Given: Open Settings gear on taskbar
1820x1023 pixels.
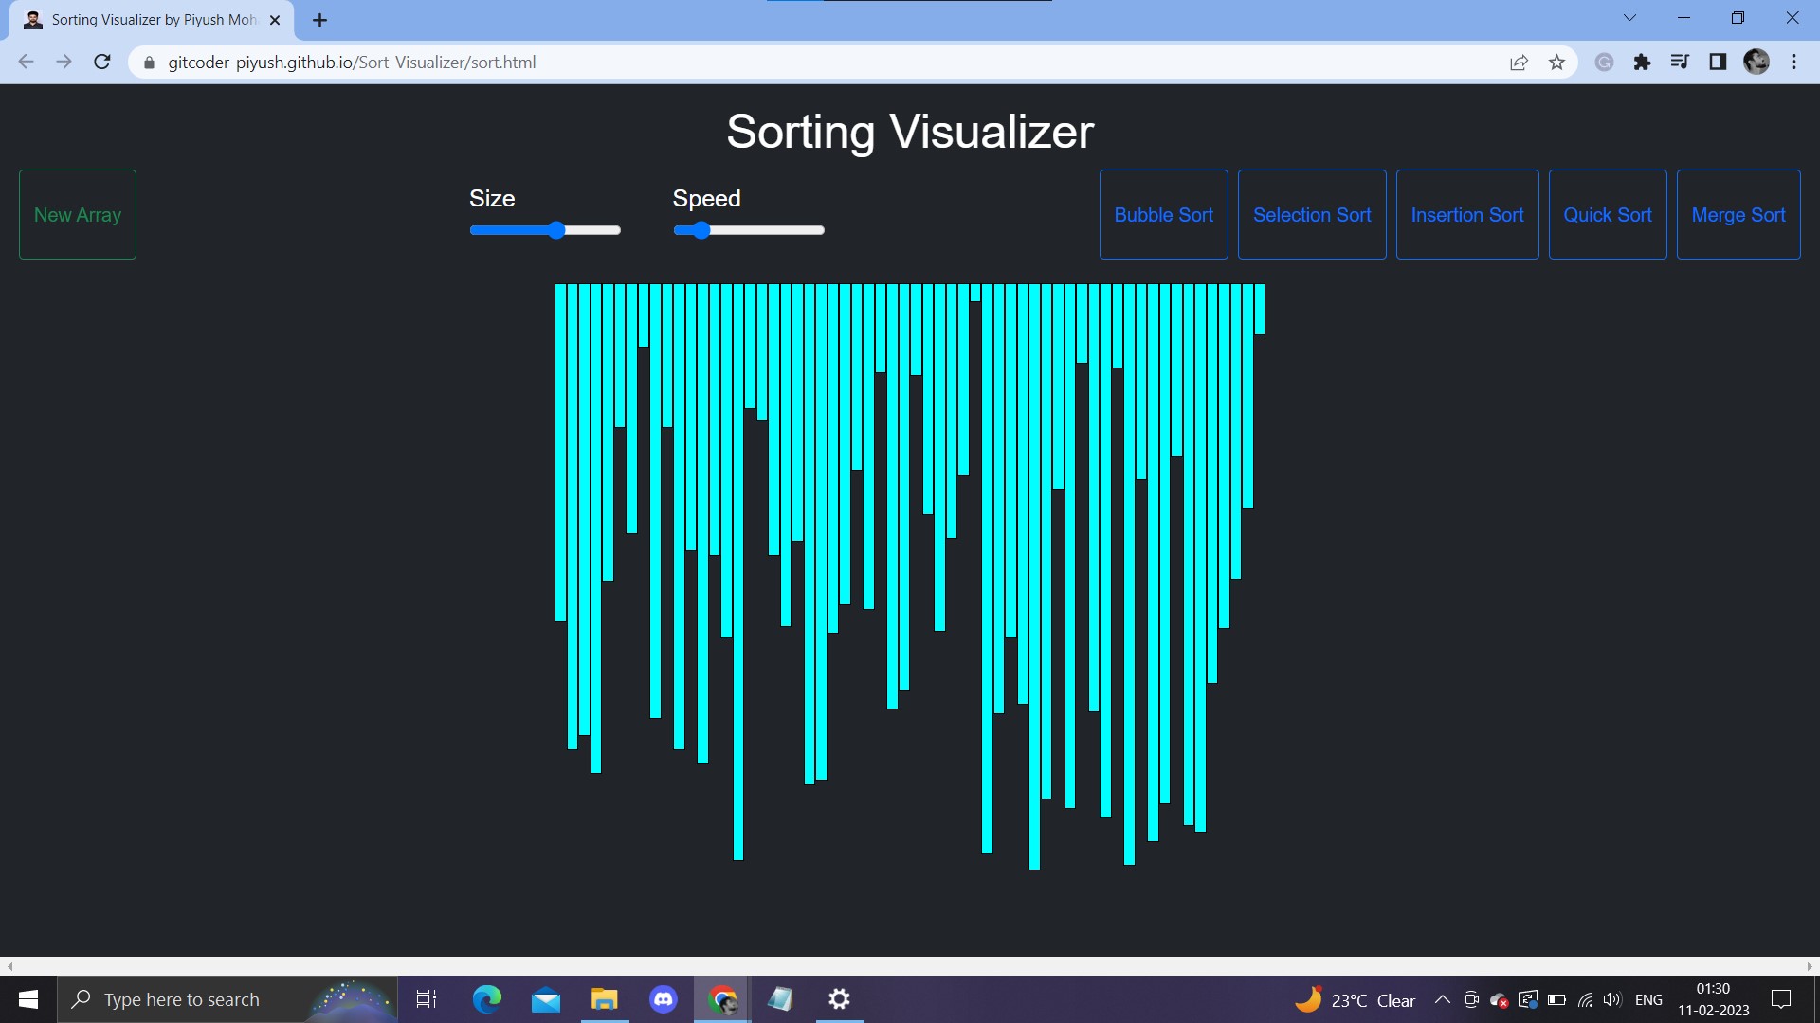Looking at the screenshot, I should coord(840,999).
